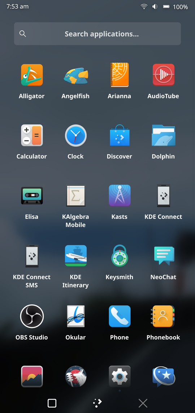Screen dimensions: 195x413
Task: Open the KDE Connect app icon
Action: (163, 196)
